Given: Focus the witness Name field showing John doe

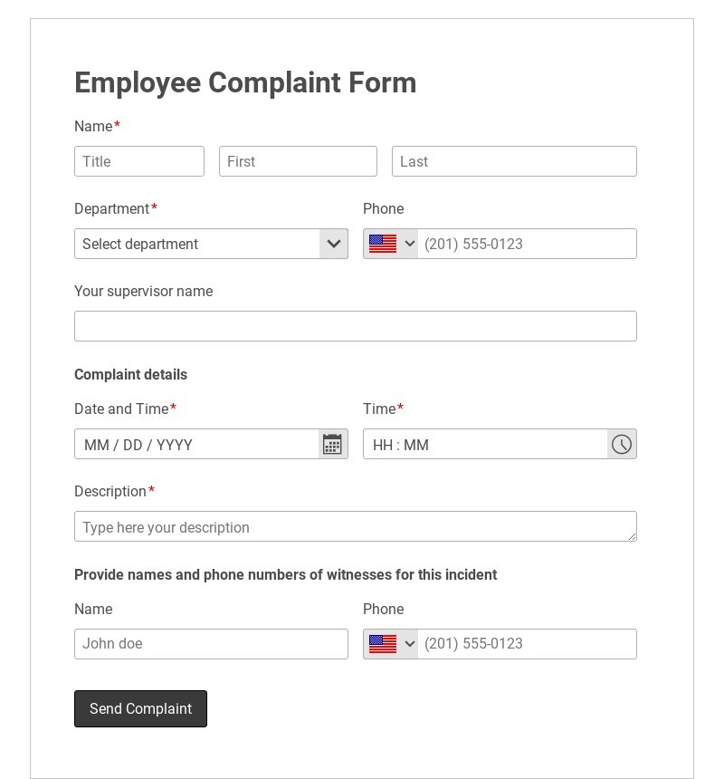Looking at the screenshot, I should click(211, 644).
